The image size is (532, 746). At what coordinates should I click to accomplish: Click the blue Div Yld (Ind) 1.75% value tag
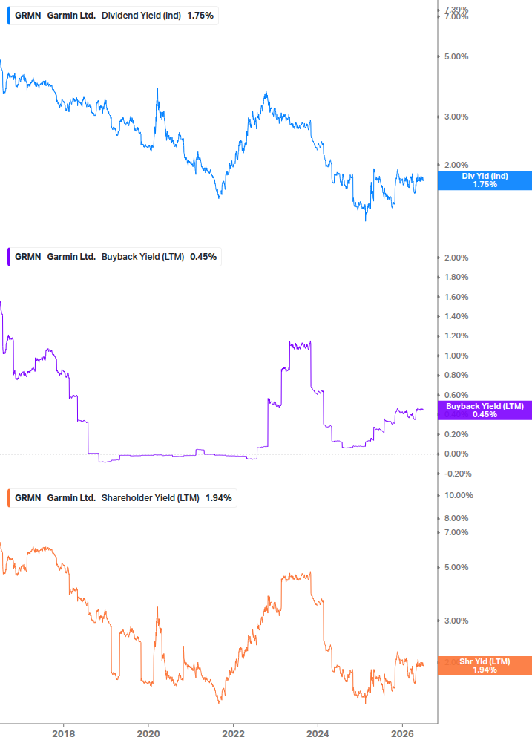point(485,180)
